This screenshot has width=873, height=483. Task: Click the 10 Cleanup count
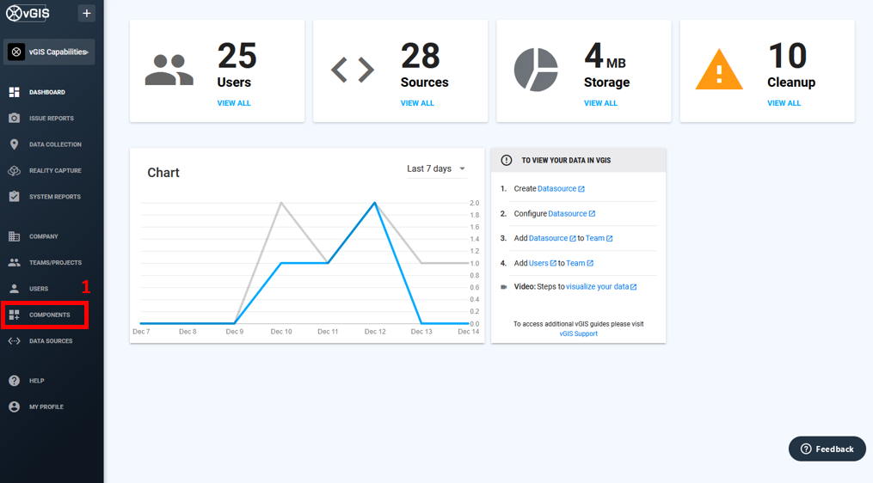(787, 56)
